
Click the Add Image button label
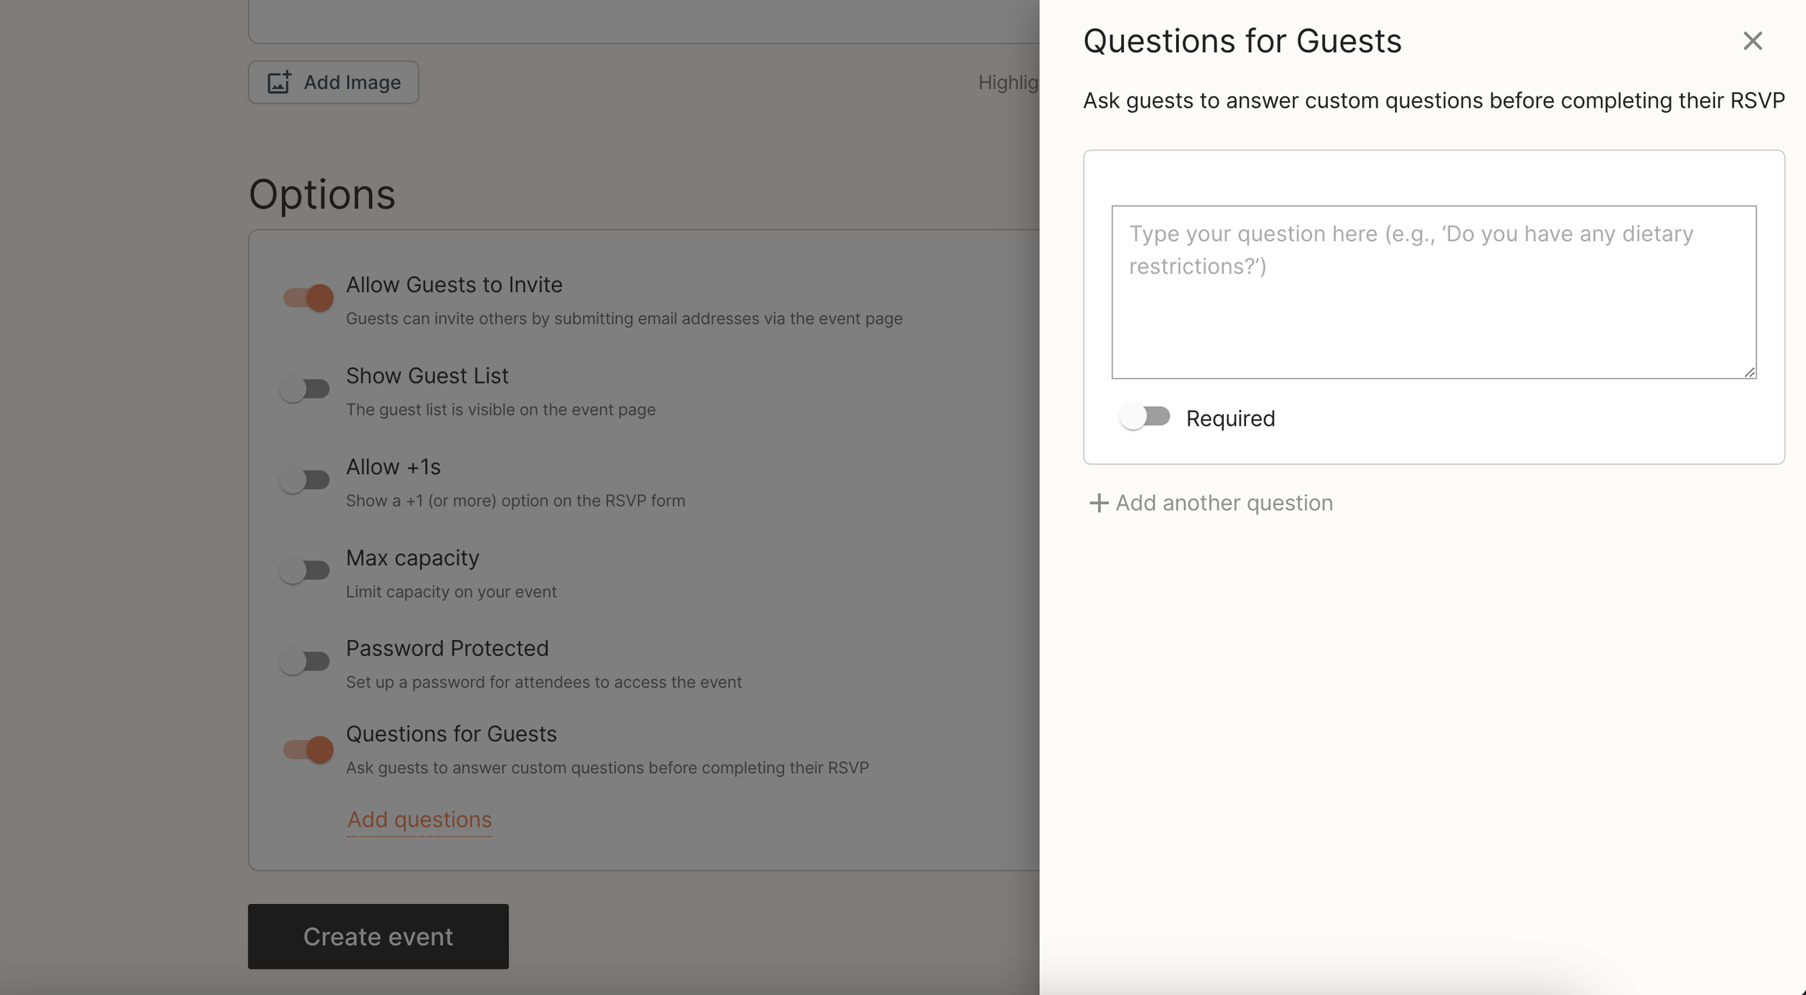[352, 82]
